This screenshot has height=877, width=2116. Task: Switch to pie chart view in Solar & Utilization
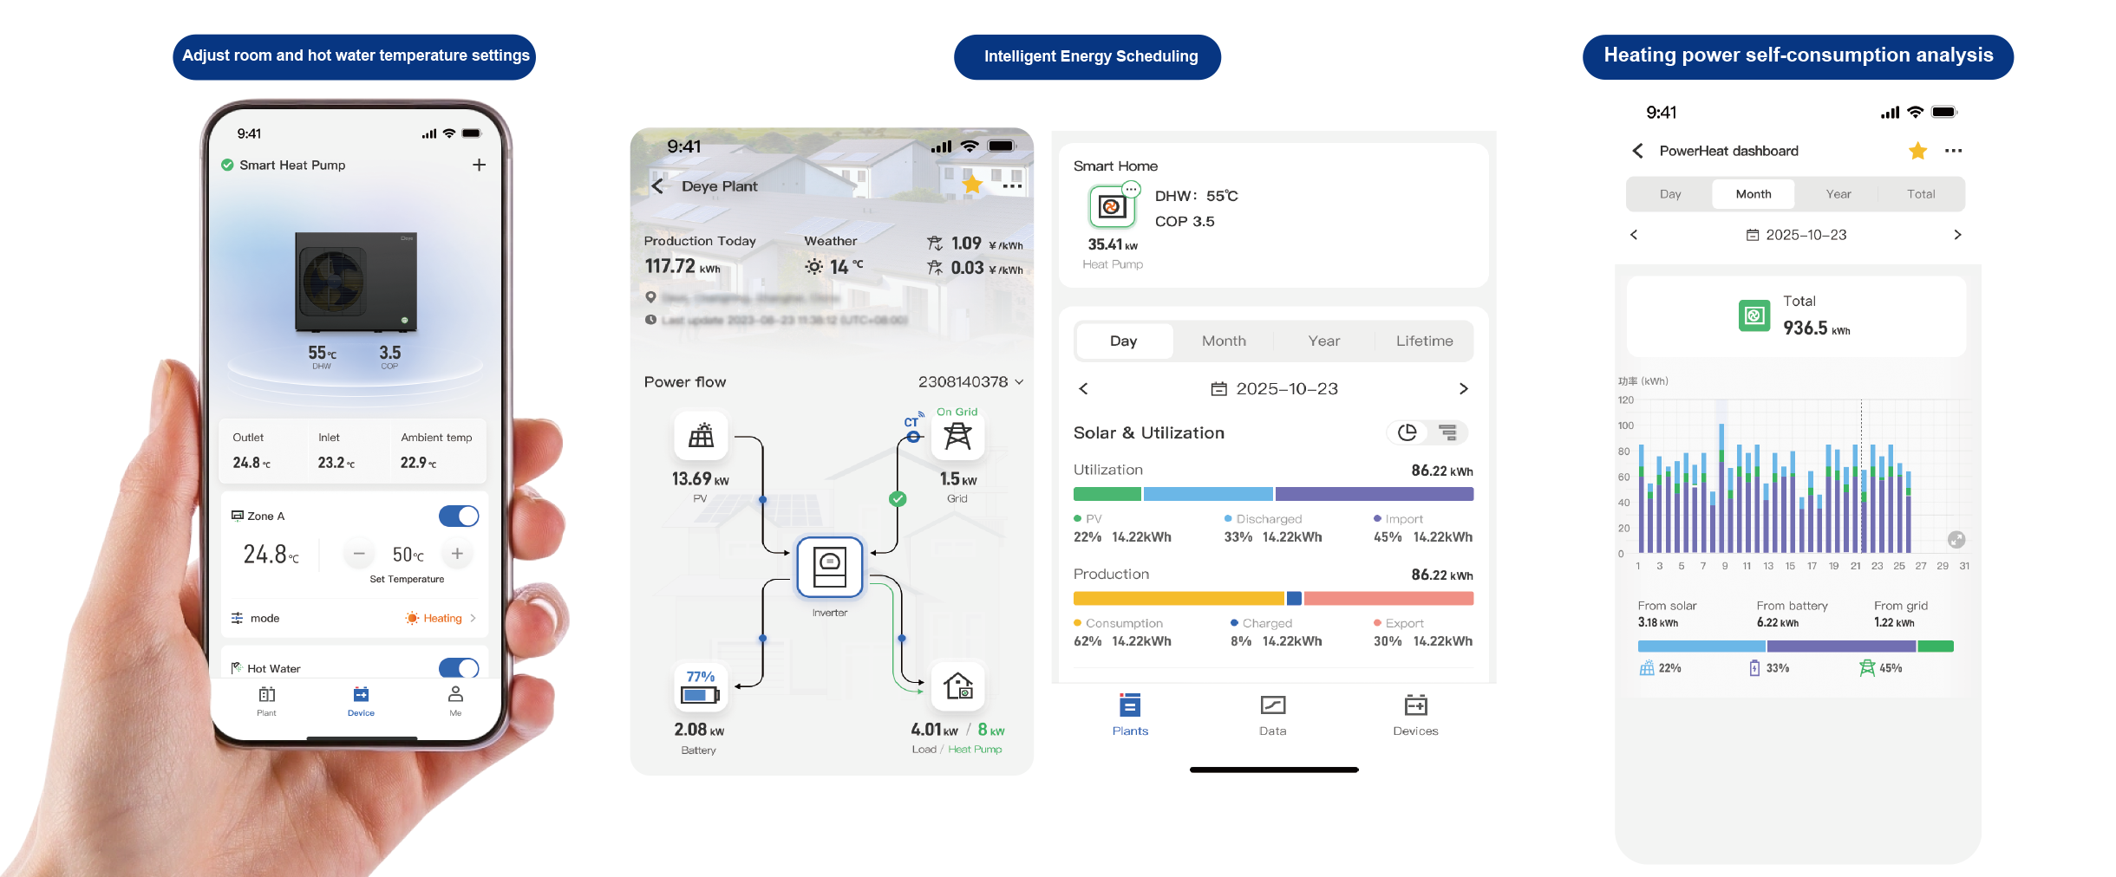click(x=1407, y=432)
